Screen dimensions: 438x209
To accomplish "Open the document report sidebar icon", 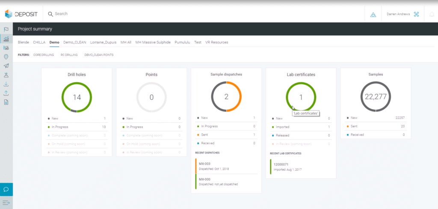I will click(6, 102).
